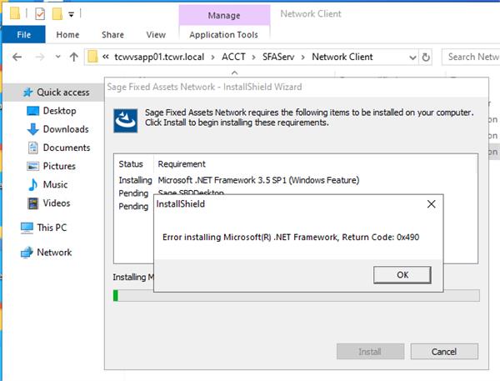The image size is (500, 381).
Task: Open the Share ribbon tab
Action: [112, 34]
